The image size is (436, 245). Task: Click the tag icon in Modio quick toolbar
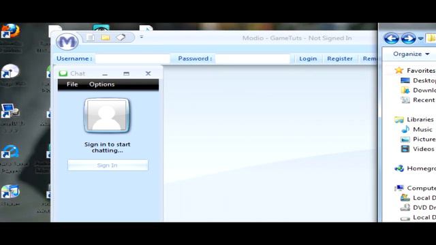click(x=121, y=37)
